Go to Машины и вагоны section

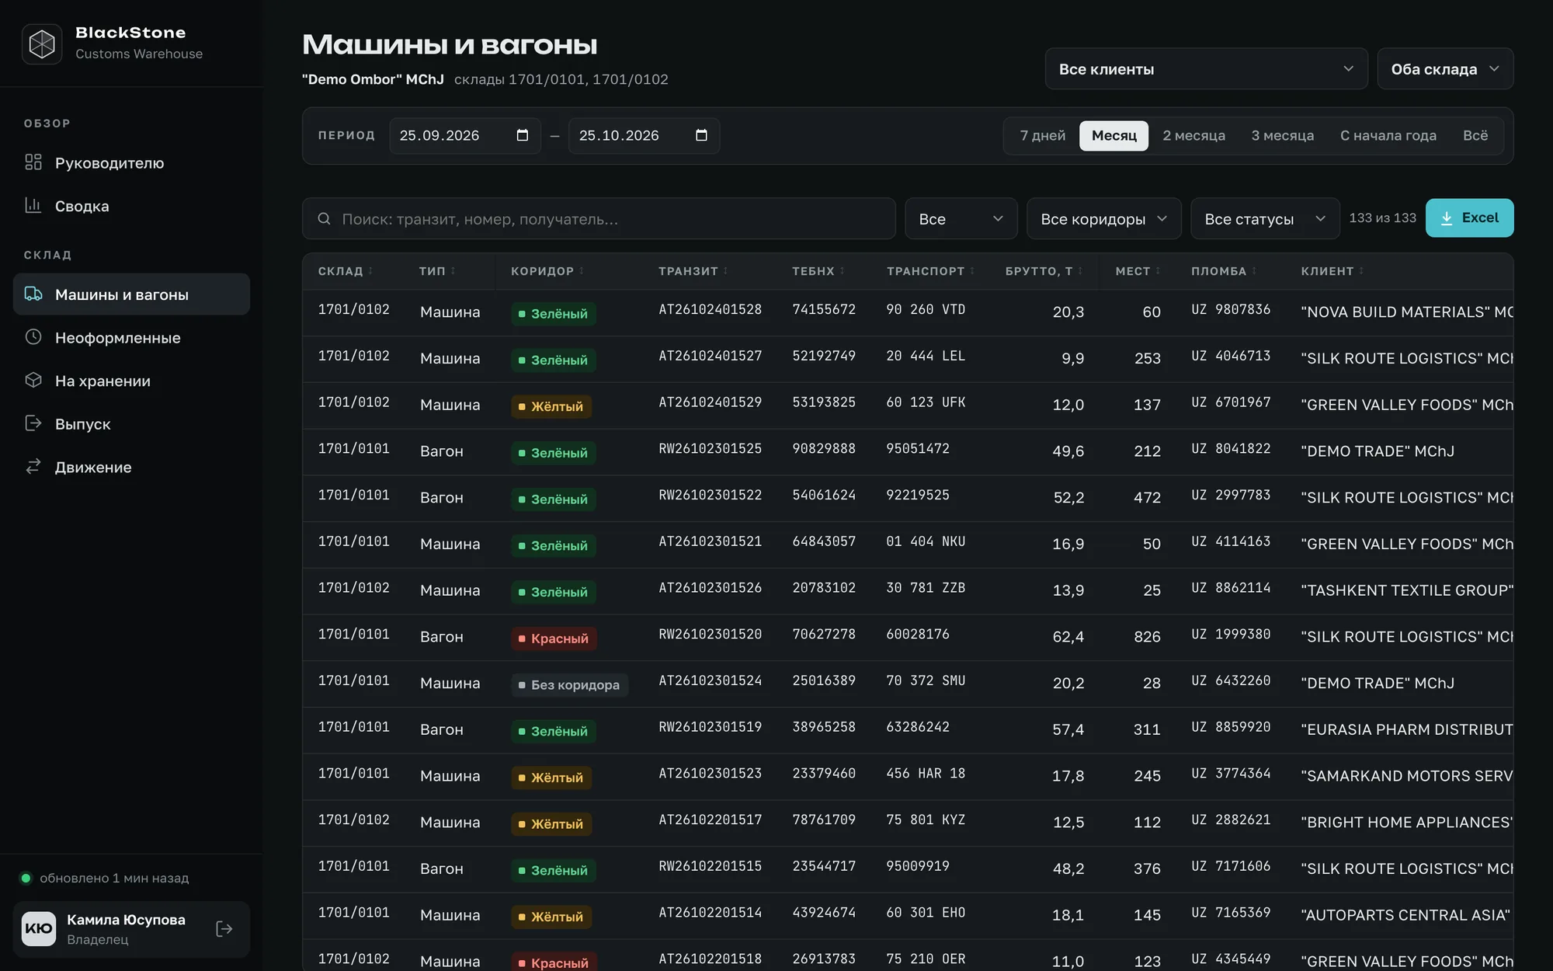pos(131,294)
